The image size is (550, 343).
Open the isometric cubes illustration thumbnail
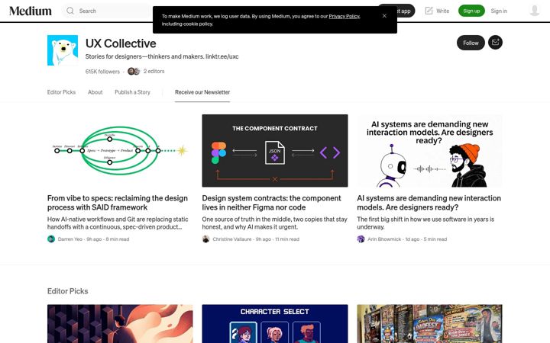click(x=120, y=324)
